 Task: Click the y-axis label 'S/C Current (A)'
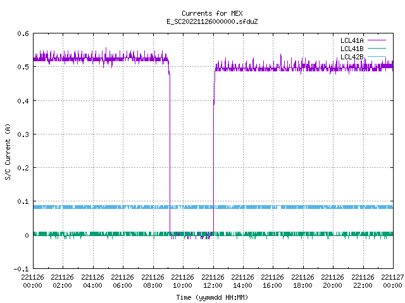point(8,152)
